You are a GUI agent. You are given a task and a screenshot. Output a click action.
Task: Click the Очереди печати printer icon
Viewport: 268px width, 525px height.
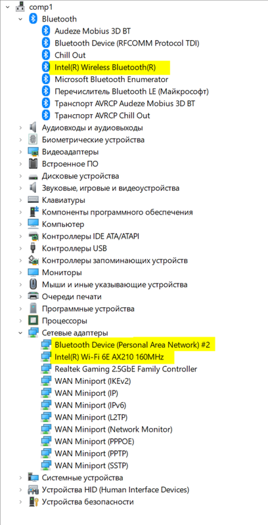[33, 297]
